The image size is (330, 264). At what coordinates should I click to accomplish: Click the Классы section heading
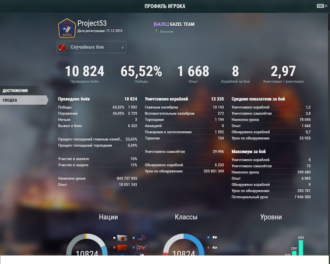186,217
